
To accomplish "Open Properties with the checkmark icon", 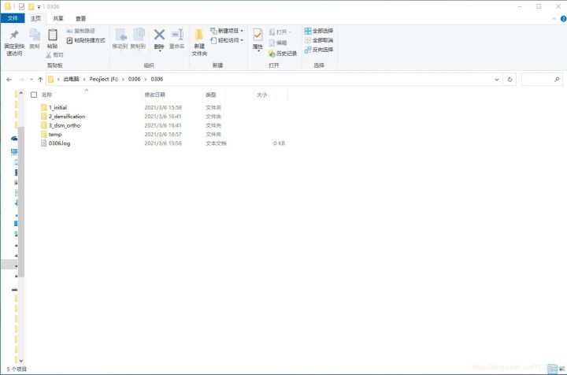I will 258,37.
